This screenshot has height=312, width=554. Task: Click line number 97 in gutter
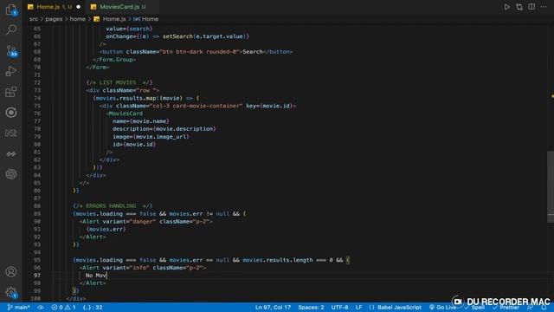[x=37, y=276]
